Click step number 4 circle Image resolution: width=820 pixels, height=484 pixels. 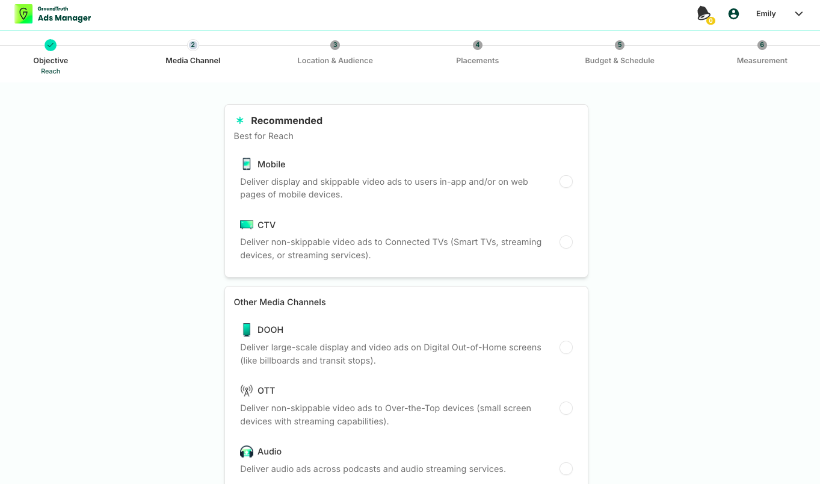pos(478,45)
